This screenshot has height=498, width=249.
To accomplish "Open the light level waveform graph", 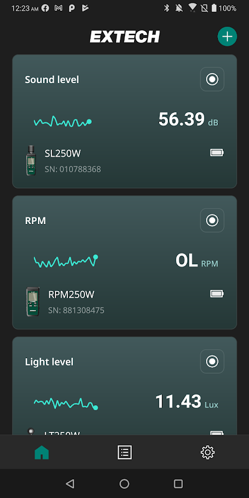I will tap(66, 403).
